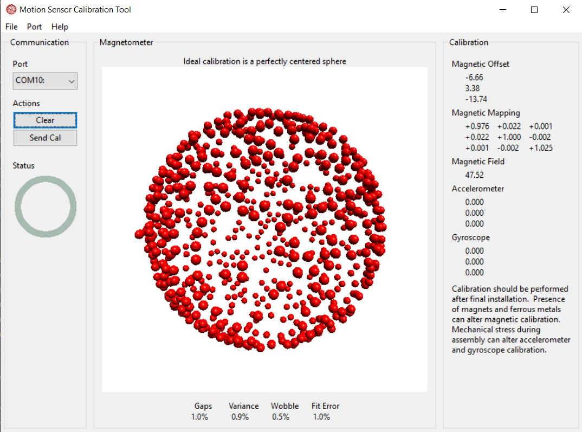The image size is (582, 432).
Task: Click the Accelerometer heading label
Action: [477, 189]
